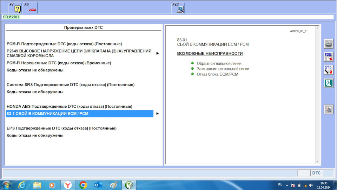The width and height of the screenshot is (337, 190).
Task: Click the green exit running-man icon
Action: click(329, 83)
